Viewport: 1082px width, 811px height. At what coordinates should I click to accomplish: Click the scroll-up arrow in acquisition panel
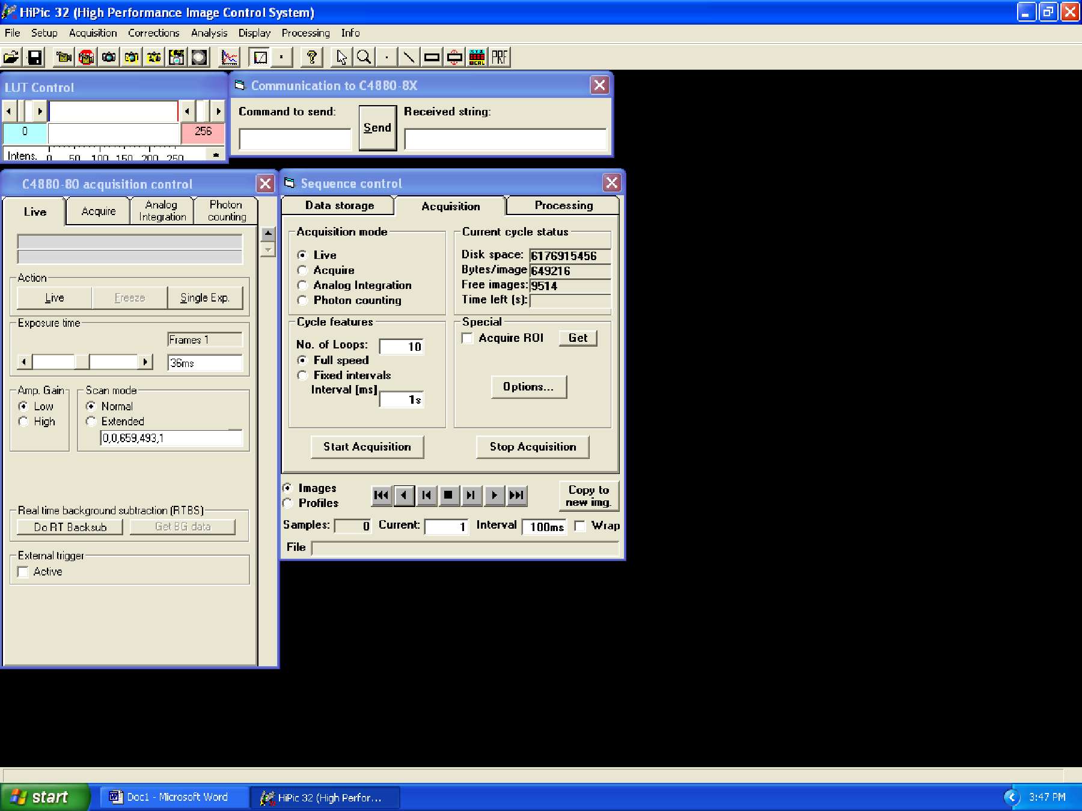(x=268, y=234)
